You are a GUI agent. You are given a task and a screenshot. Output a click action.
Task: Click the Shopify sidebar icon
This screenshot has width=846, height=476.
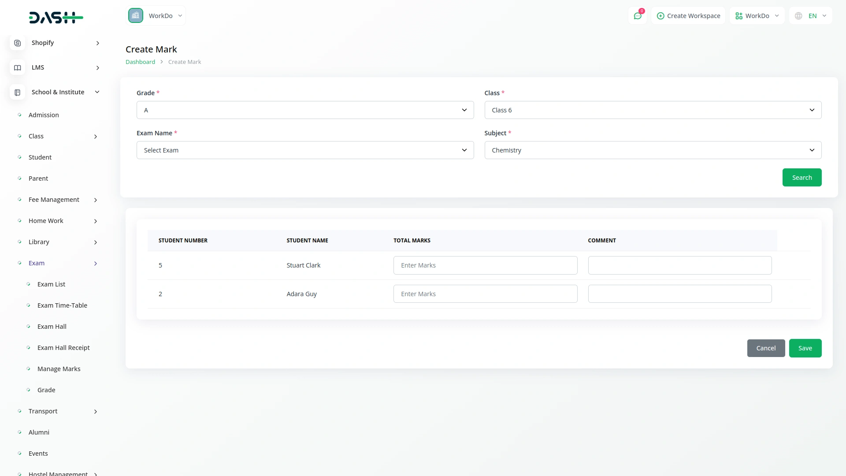(x=17, y=43)
